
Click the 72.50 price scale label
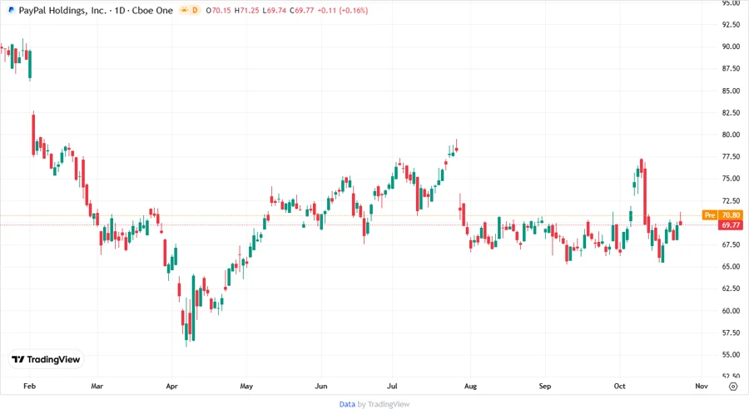[731, 200]
